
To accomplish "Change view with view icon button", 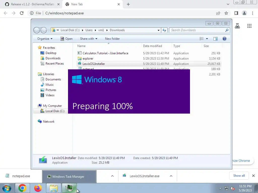I will click(202, 39).
